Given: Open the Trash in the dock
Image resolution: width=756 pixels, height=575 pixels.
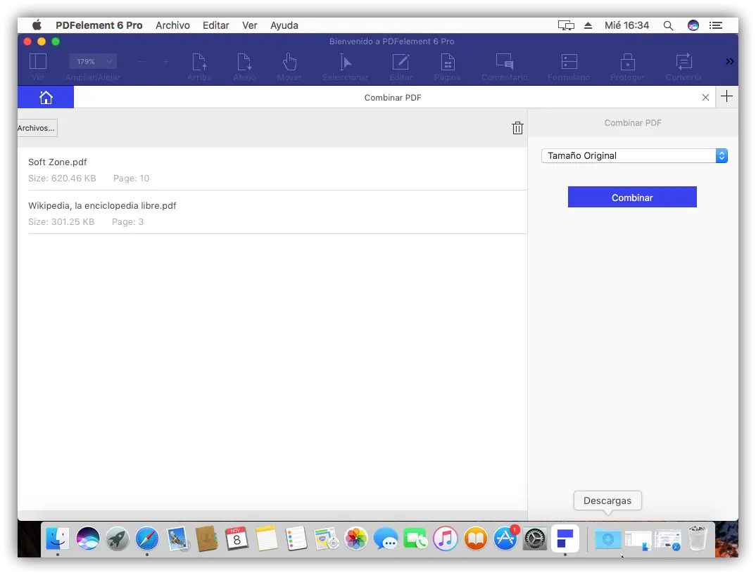Looking at the screenshot, I should click(697, 538).
